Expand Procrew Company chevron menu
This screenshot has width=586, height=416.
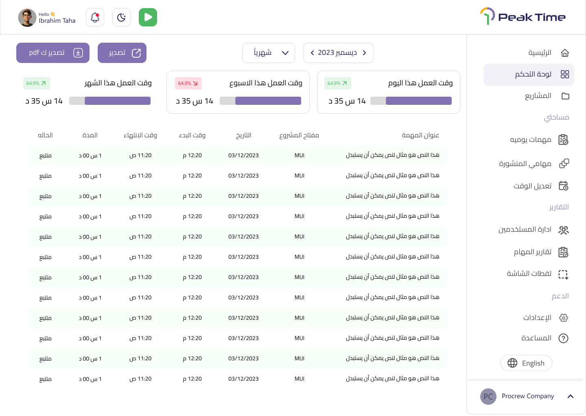pyautogui.click(x=571, y=396)
